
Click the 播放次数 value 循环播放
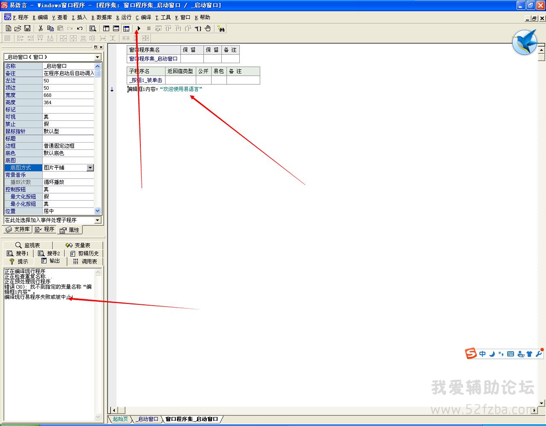68,182
